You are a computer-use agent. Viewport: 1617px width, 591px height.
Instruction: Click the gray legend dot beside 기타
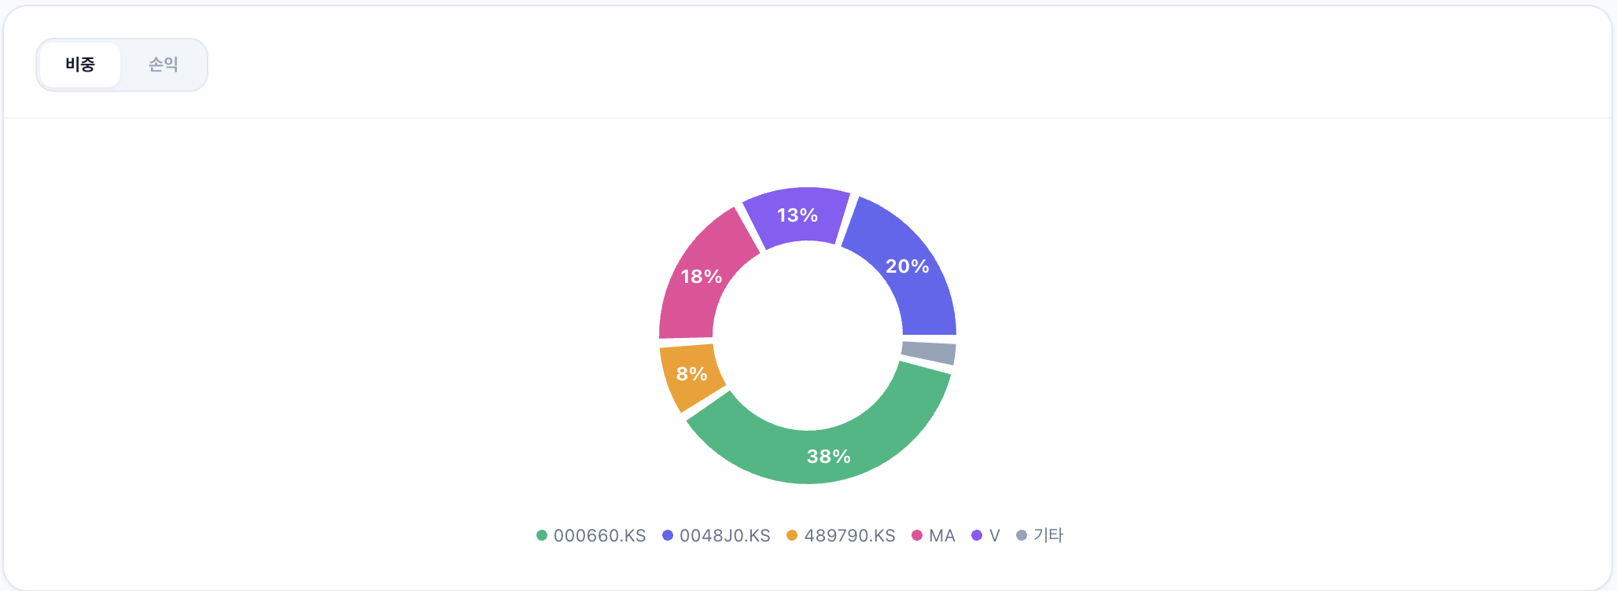[1022, 536]
